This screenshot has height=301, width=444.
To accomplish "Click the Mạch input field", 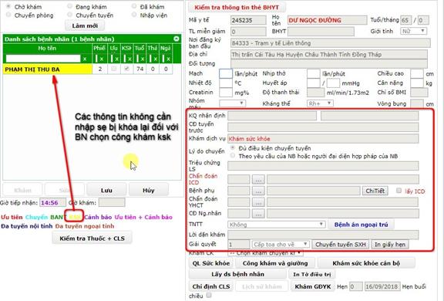I will pos(226,73).
